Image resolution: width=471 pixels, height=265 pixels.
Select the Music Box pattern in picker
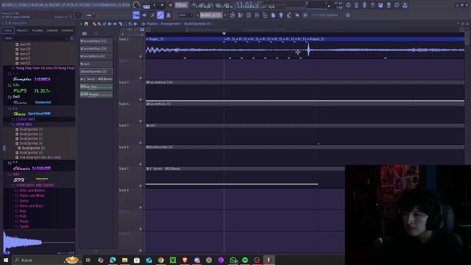click(96, 87)
